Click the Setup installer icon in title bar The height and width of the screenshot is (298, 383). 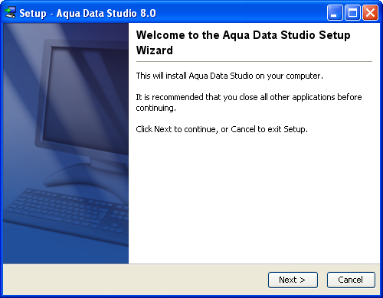click(10, 12)
